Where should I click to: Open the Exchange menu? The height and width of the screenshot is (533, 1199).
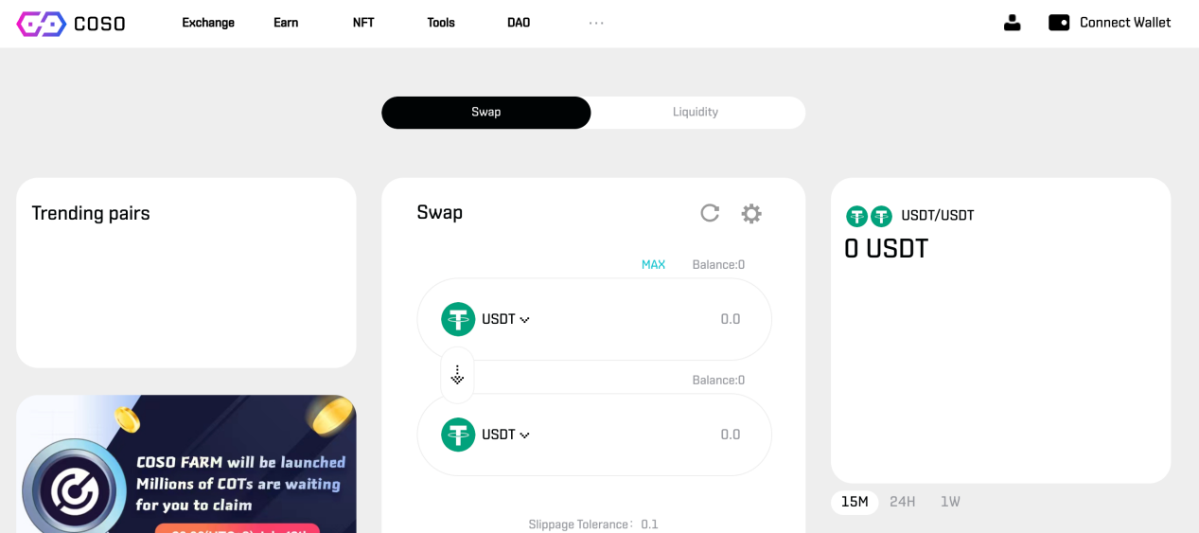pyautogui.click(x=208, y=23)
